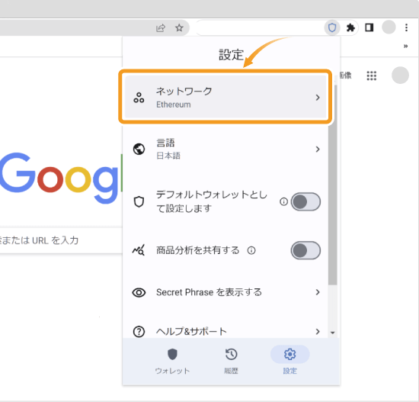Click the shield icon beside default wallet setting
This screenshot has height=402, width=419.
tap(139, 201)
